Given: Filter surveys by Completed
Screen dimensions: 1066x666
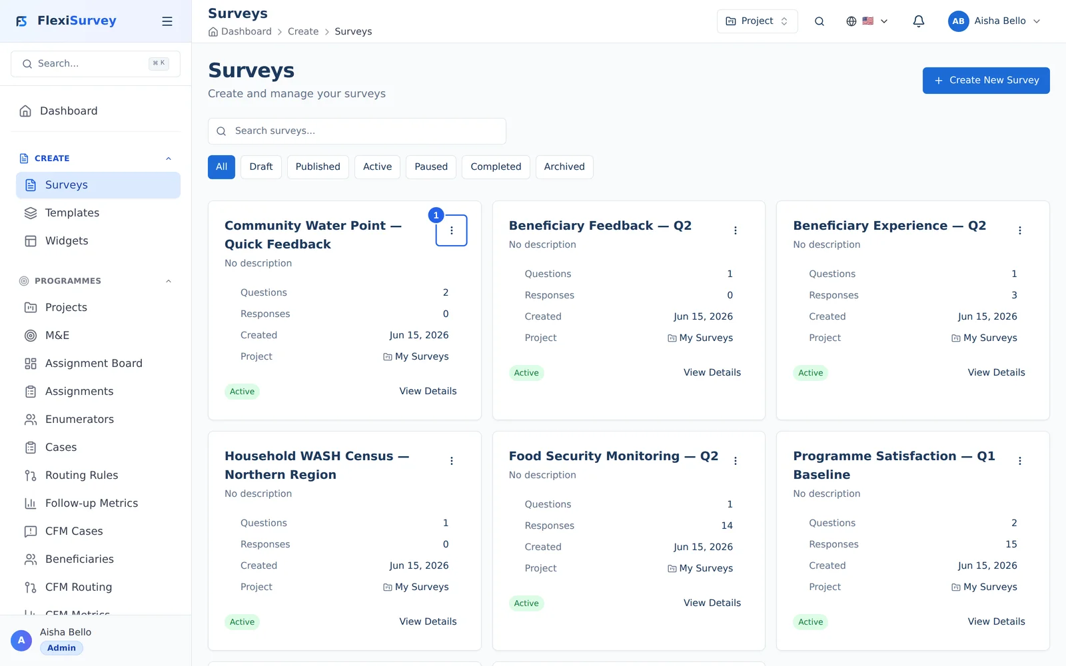Looking at the screenshot, I should pyautogui.click(x=496, y=167).
